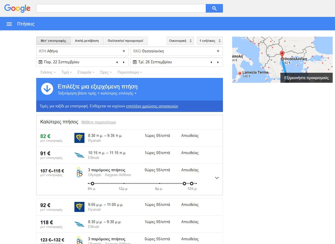Click the 123 €–132 € price range
The image size is (335, 244).
pos(52,240)
